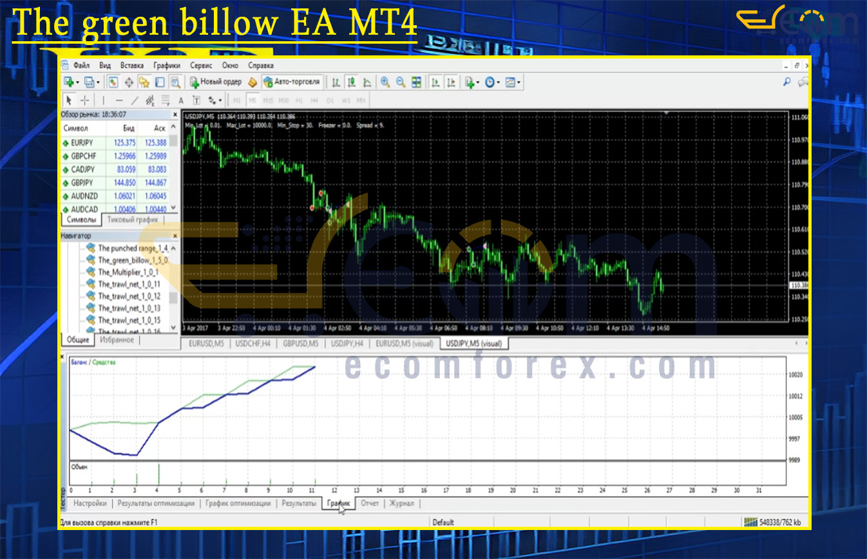Click the Новый ордер button
This screenshot has width=867, height=559.
[216, 82]
